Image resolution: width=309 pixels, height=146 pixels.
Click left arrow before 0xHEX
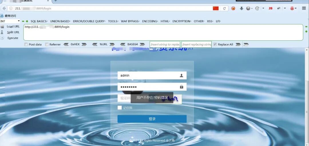[x=66, y=44]
